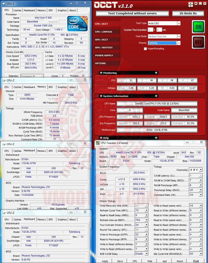
Task: Click the DRAM Frequency value "810.0 MHz"
Action: (54, 112)
